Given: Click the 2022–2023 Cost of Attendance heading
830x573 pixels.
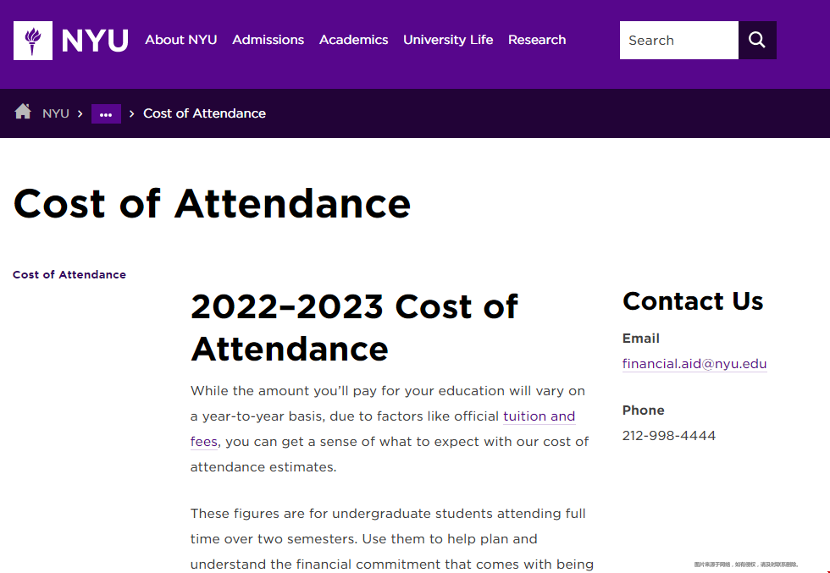Looking at the screenshot, I should (354, 328).
